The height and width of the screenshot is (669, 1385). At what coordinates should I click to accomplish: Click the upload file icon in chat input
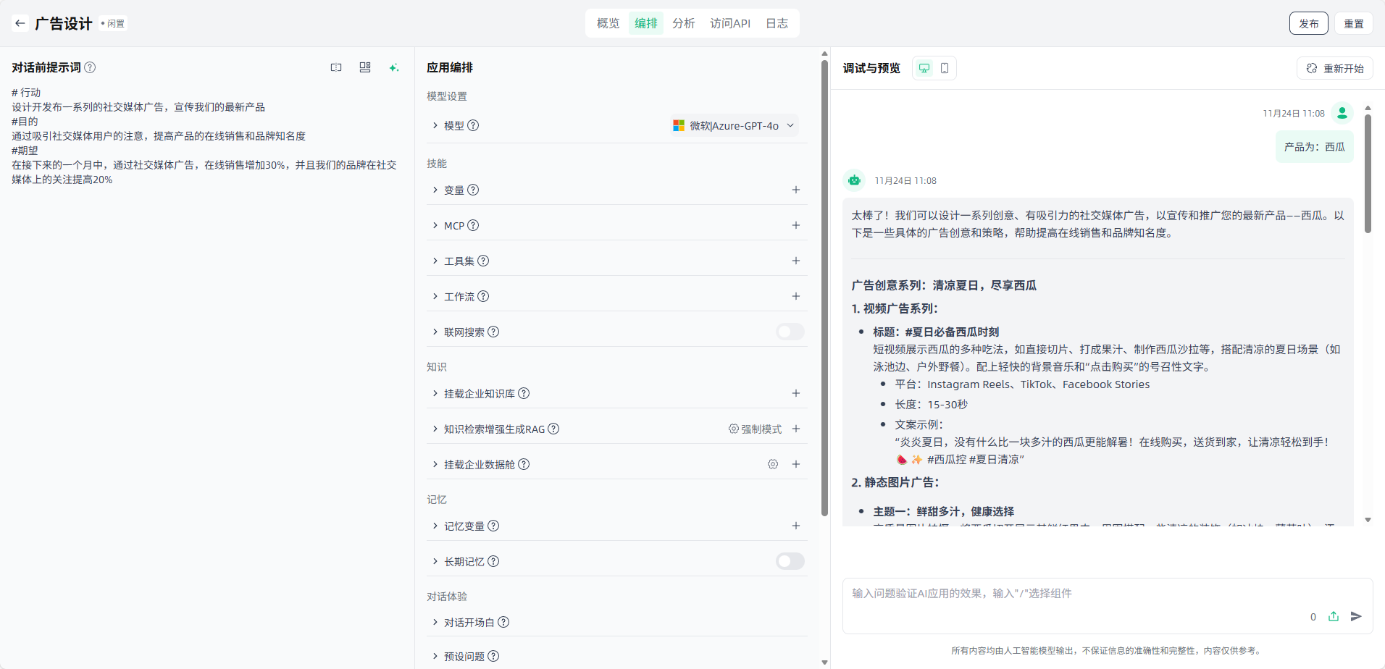pyautogui.click(x=1334, y=616)
